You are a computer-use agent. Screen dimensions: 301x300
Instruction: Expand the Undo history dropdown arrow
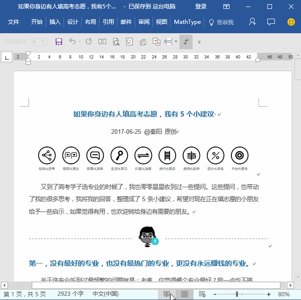pos(79,41)
